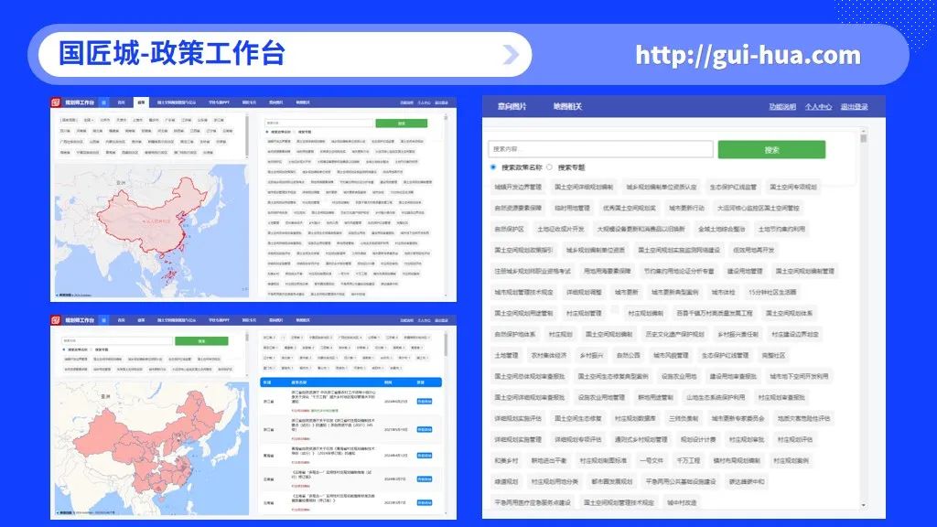Viewport: 937px width, 527px height.
Task: Select the 国土空间专项规划 tag
Action: pyautogui.click(x=792, y=187)
